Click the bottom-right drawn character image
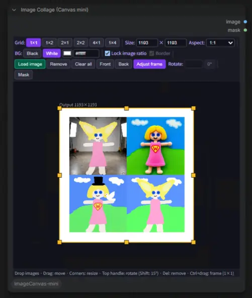Image resolution: width=252 pixels, height=298 pixels. click(155, 203)
